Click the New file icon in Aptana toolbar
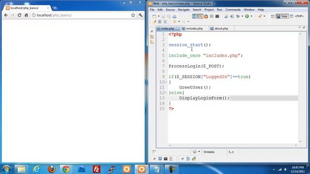310x174 pixels. pos(154,16)
